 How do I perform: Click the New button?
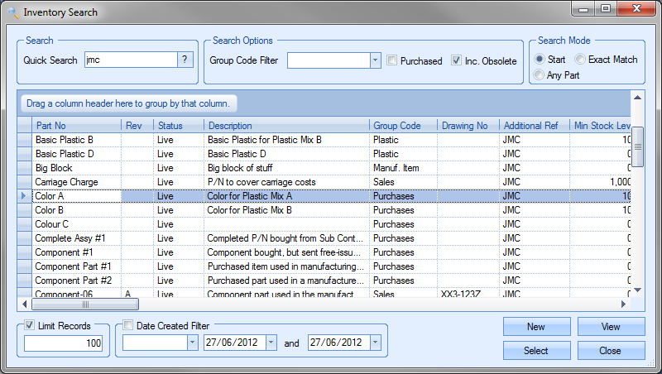click(536, 327)
